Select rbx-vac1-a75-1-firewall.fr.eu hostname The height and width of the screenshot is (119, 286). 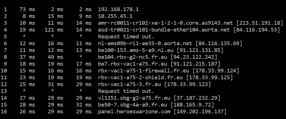click(x=144, y=71)
